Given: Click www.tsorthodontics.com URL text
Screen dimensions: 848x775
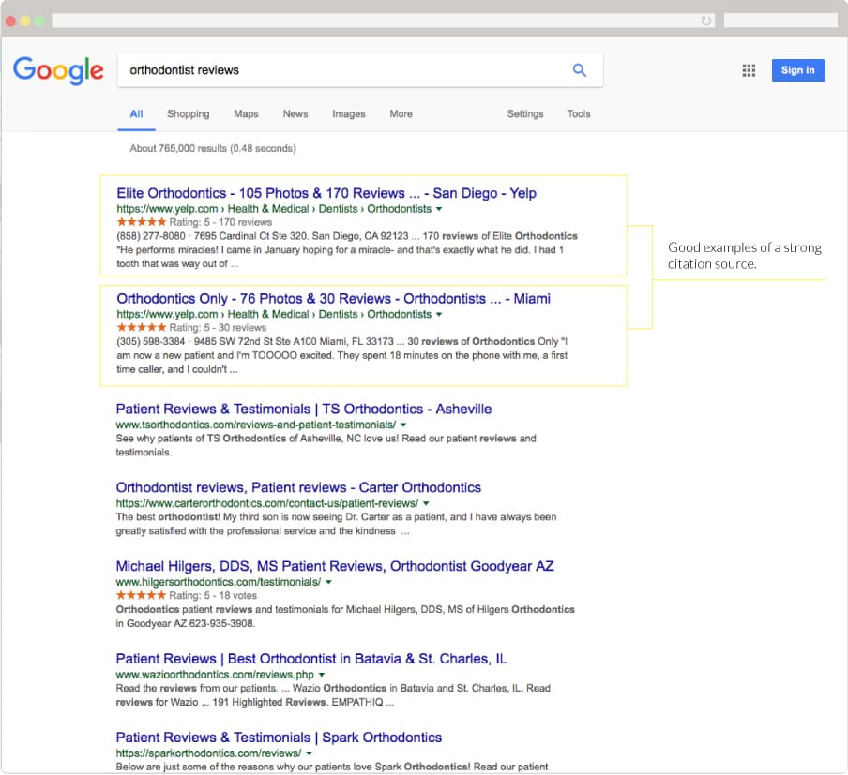Looking at the screenshot, I should (256, 425).
